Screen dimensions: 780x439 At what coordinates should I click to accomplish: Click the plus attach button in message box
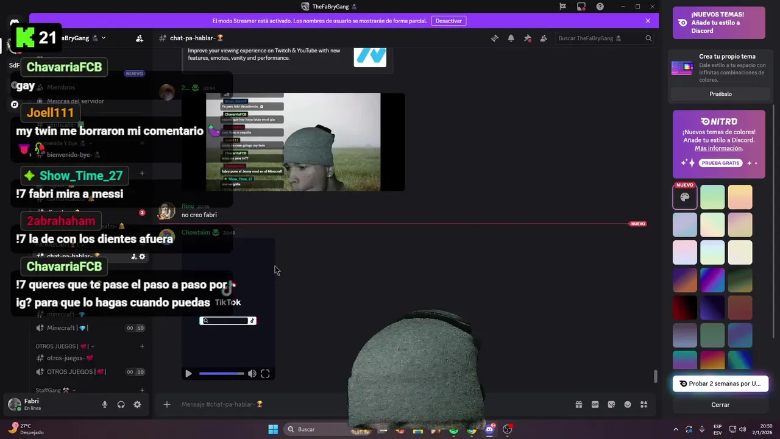[166, 404]
